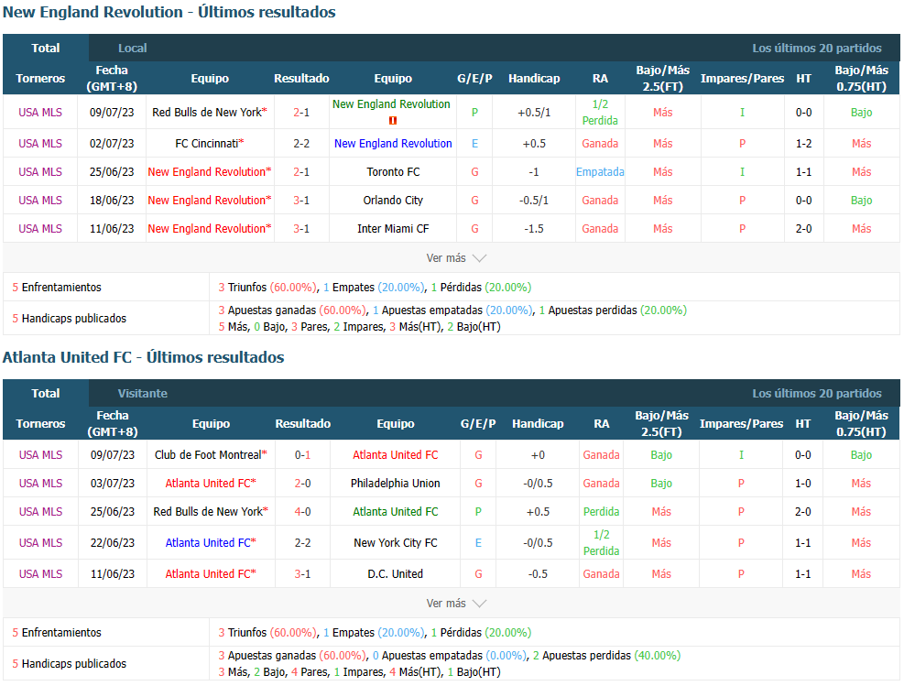Click Red Bulls de New York in the Atlanta table
Viewport: 904px width, 686px height.
point(208,512)
